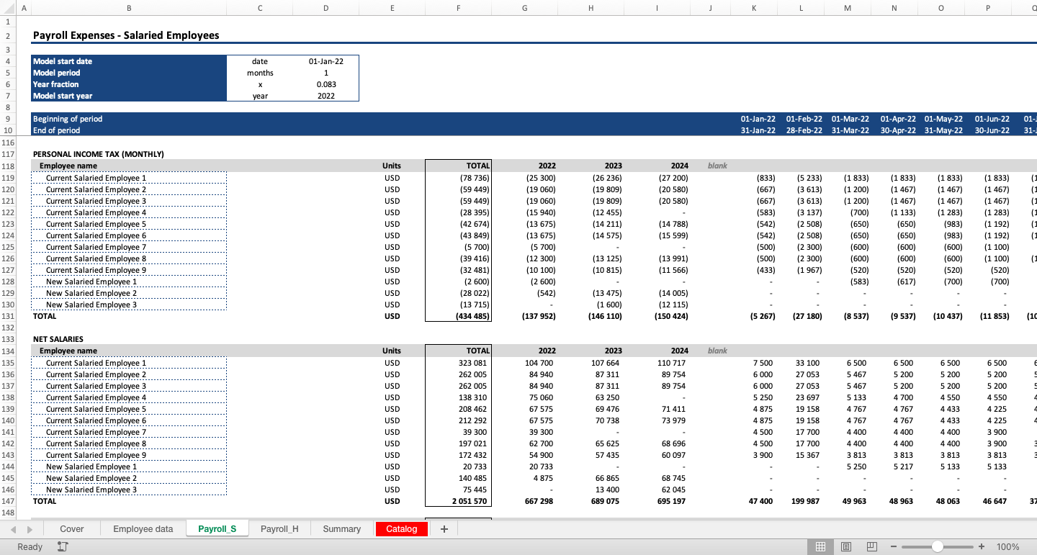Select row 10 header

(7, 130)
